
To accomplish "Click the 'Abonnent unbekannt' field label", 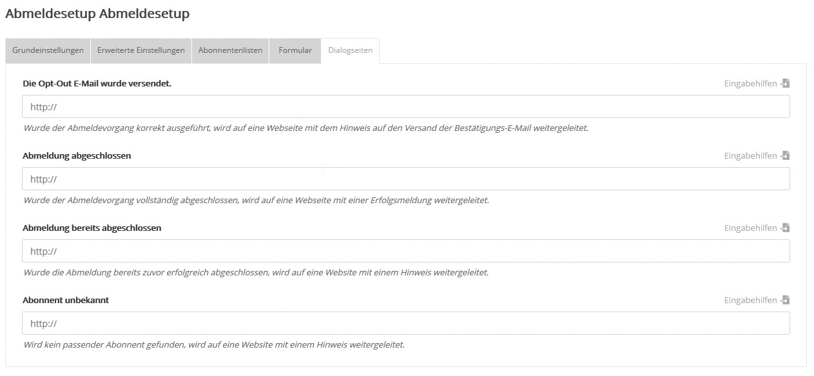I will [x=66, y=300].
